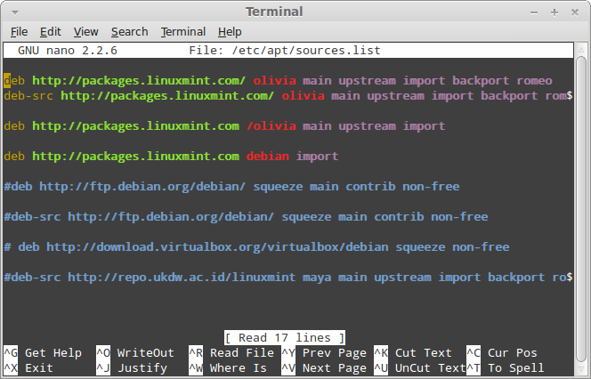Open the Terminal menu
The width and height of the screenshot is (591, 379).
[183, 32]
